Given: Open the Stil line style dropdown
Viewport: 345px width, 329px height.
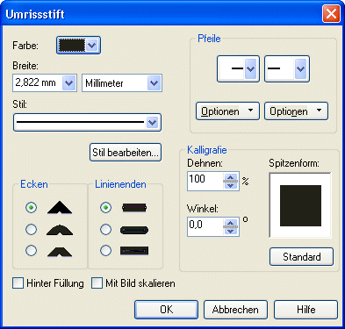Looking at the screenshot, I should click(152, 123).
